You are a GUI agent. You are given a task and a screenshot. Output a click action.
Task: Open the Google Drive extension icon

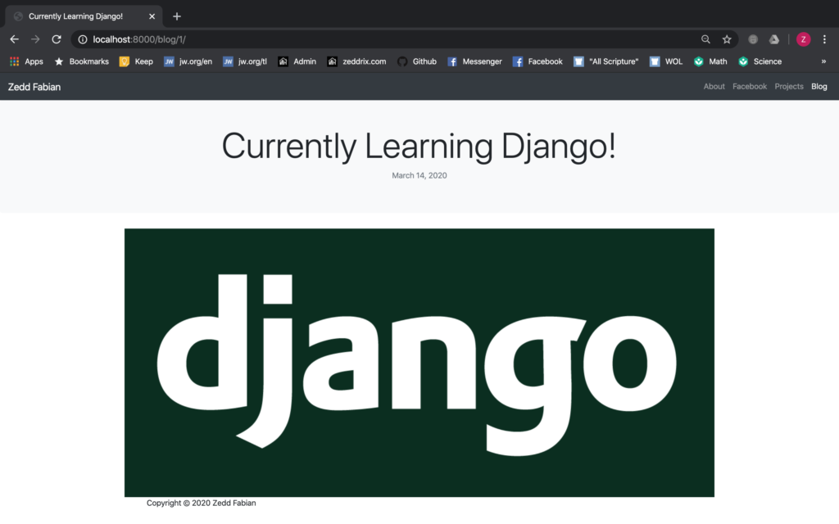coord(774,39)
